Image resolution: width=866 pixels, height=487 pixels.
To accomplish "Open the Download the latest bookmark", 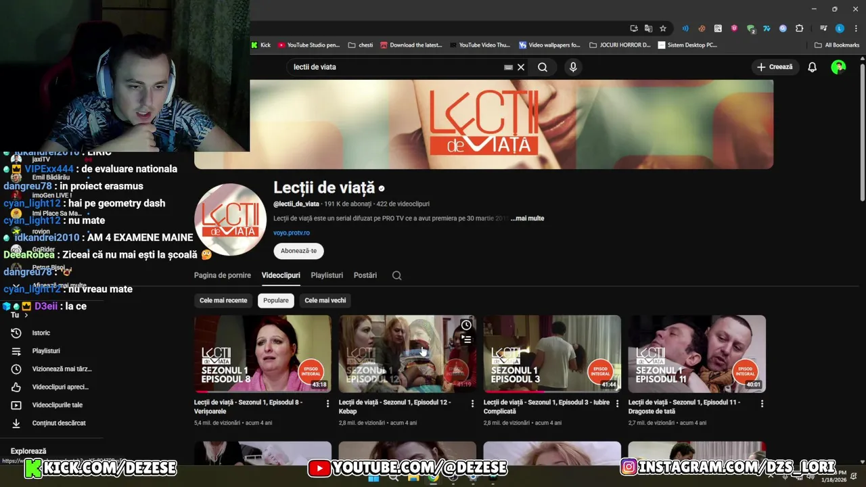I will [411, 45].
